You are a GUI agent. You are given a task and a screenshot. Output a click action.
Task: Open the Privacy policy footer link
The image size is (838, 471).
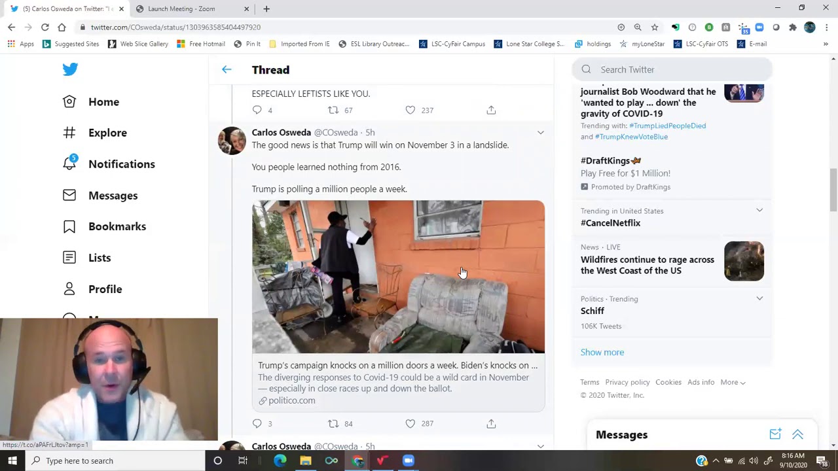point(627,382)
